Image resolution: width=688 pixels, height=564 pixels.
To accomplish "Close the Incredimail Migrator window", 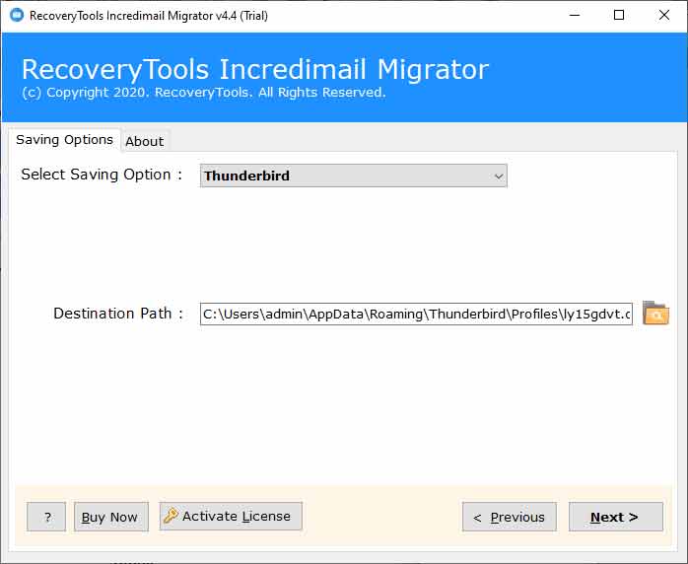I will [x=664, y=16].
